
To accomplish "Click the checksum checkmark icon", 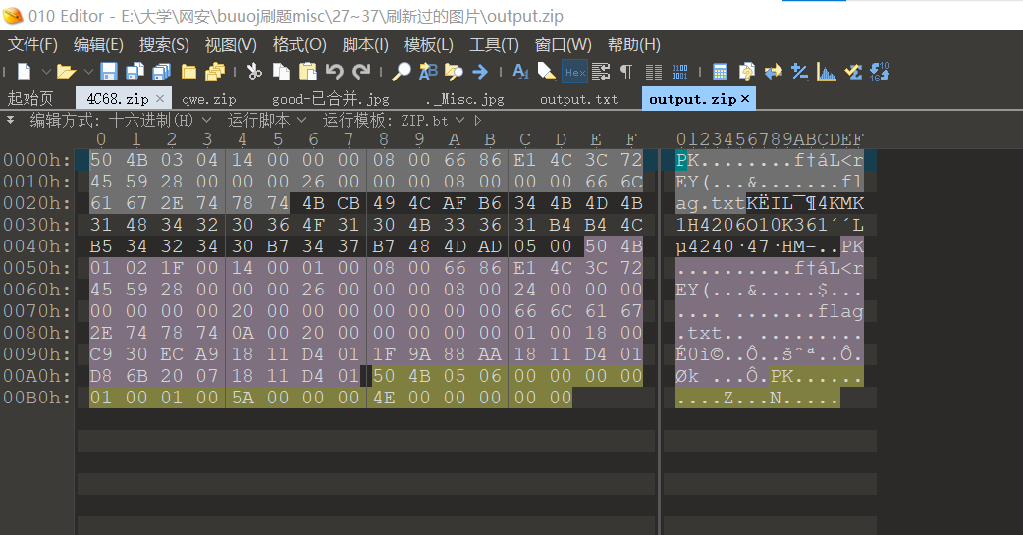I will (853, 71).
